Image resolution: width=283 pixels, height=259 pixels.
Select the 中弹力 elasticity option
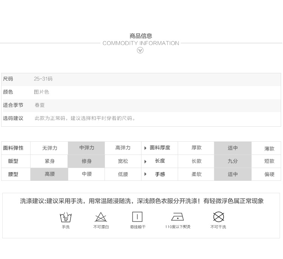tap(87, 148)
